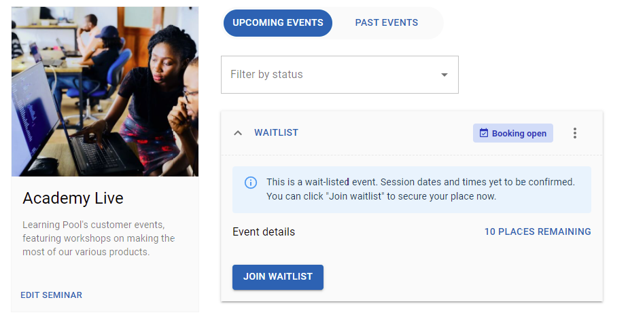
Task: Collapse the WAITLIST event with the chevron
Action: (238, 133)
